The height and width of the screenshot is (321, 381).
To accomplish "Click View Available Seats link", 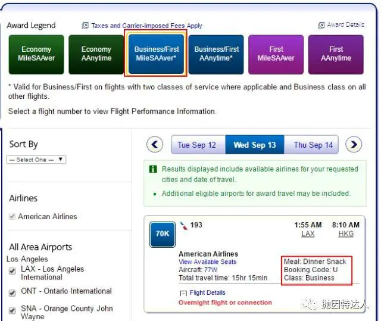I will pyautogui.click(x=208, y=261).
